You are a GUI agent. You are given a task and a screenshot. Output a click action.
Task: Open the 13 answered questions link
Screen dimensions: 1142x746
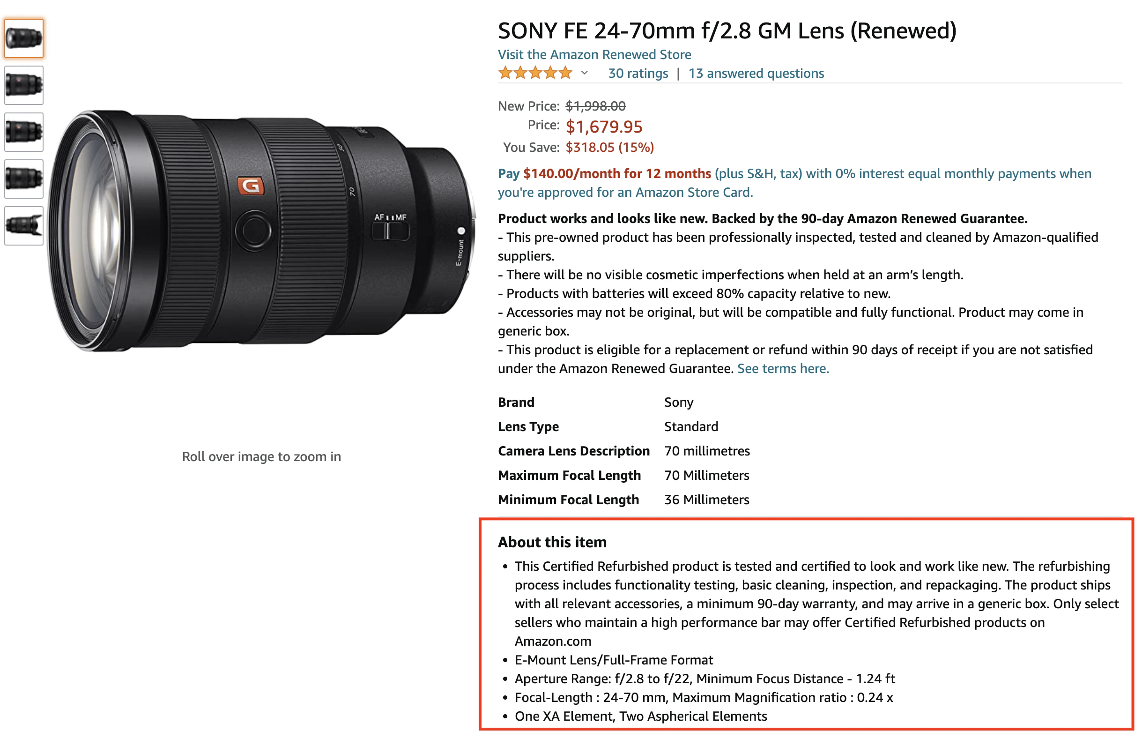click(756, 74)
